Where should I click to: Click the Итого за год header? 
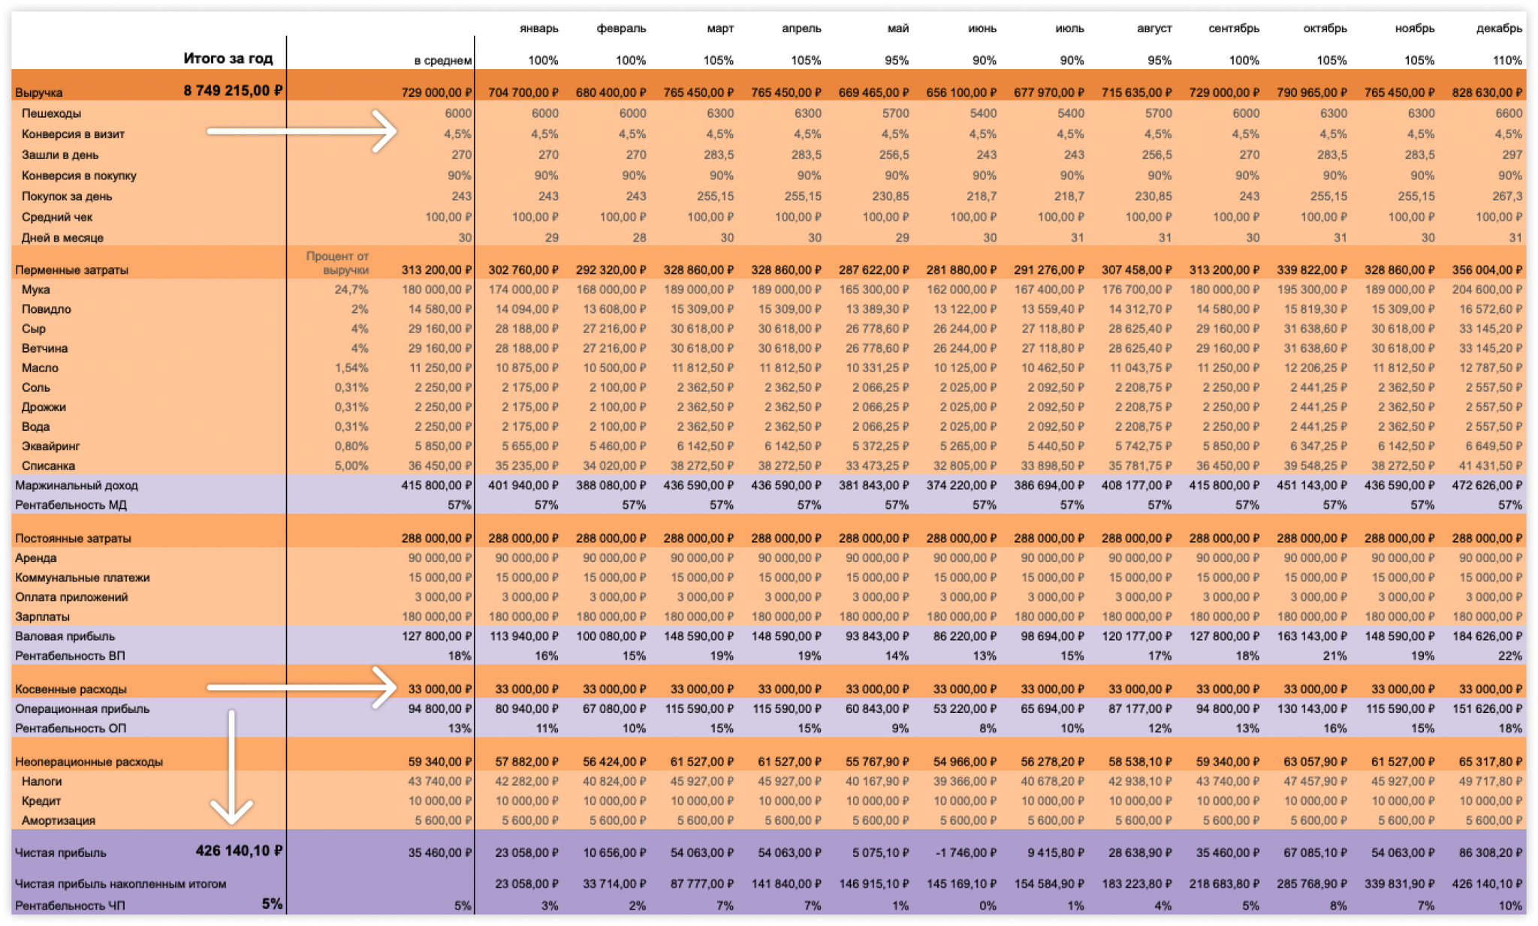(x=228, y=59)
